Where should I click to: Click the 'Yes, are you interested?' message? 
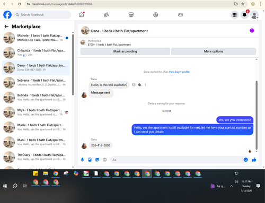pyautogui.click(x=235, y=120)
